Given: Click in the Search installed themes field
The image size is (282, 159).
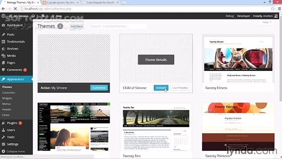Looking at the screenshot, I should [x=119, y=26].
